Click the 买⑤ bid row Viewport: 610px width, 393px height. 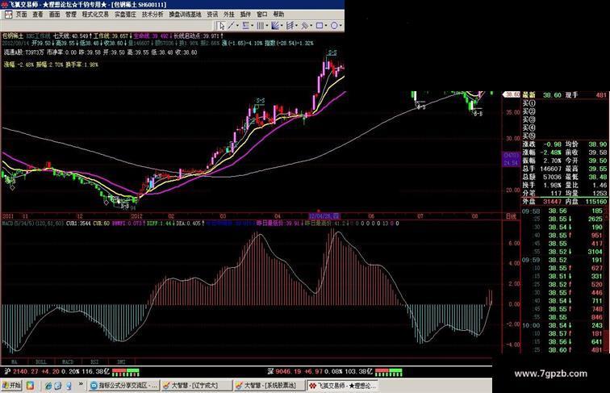click(565, 136)
